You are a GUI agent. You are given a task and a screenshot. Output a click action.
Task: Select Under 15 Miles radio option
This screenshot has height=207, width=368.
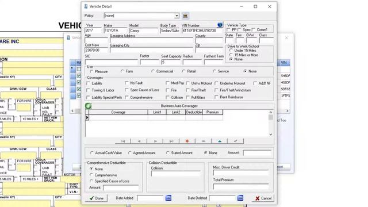[x=231, y=51]
